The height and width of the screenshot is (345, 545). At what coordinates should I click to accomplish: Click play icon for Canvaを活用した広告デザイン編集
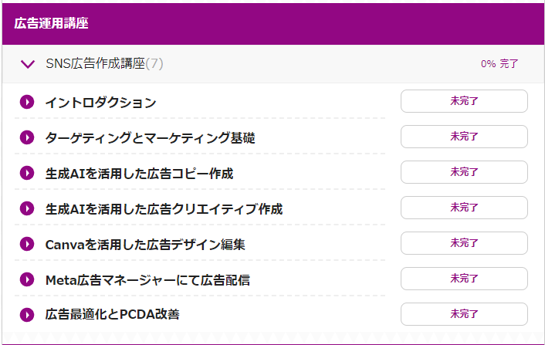(x=27, y=244)
